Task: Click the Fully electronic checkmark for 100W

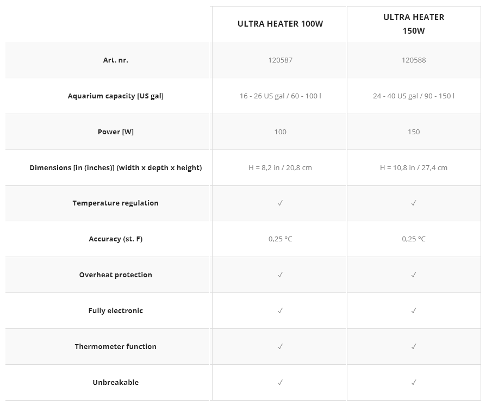Action: point(280,311)
